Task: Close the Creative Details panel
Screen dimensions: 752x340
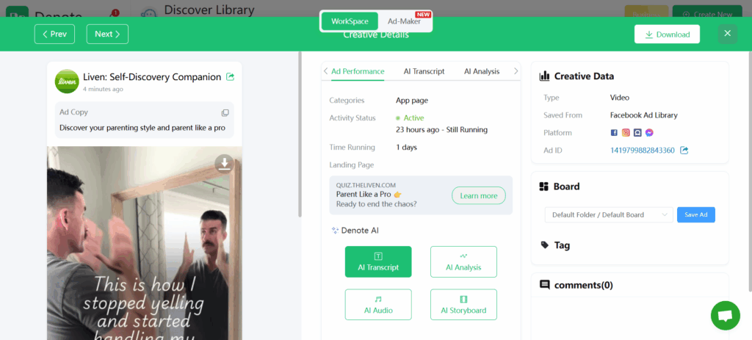Action: (x=727, y=34)
